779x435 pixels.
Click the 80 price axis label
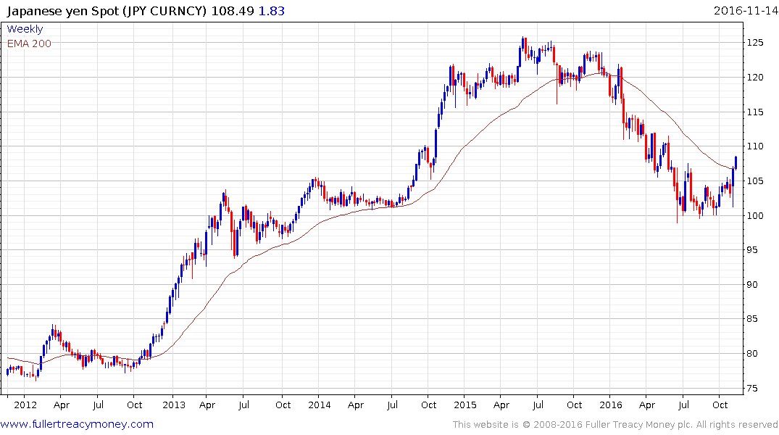tap(752, 354)
